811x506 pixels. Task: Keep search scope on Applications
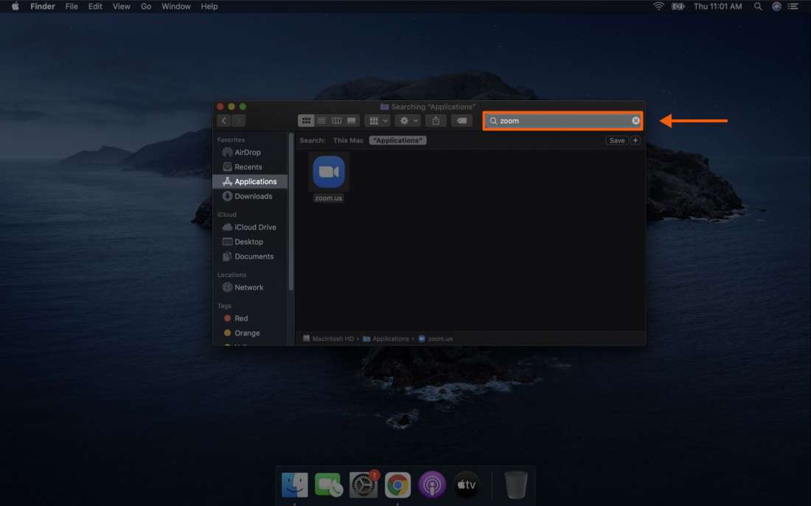(x=397, y=140)
